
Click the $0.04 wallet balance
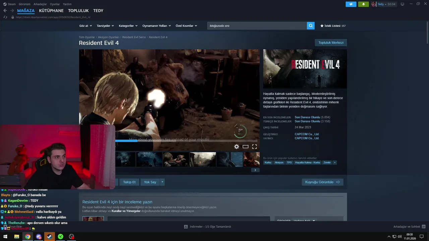pyautogui.click(x=391, y=4)
